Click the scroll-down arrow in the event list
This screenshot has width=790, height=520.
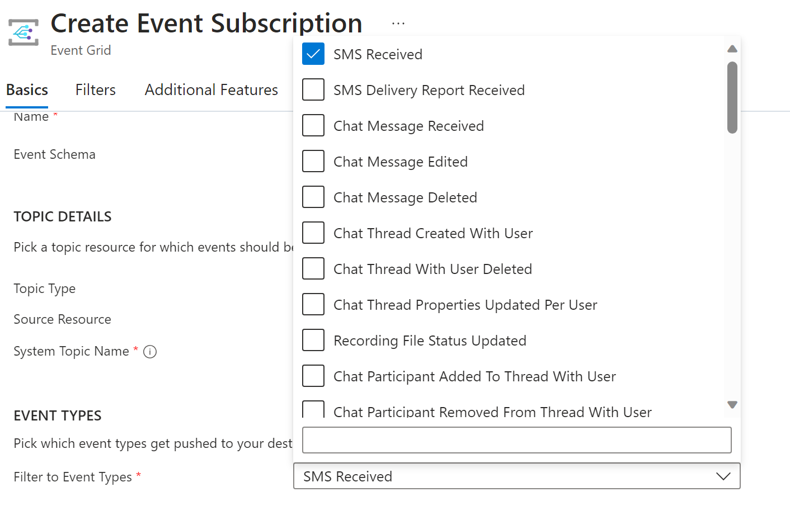(x=732, y=404)
